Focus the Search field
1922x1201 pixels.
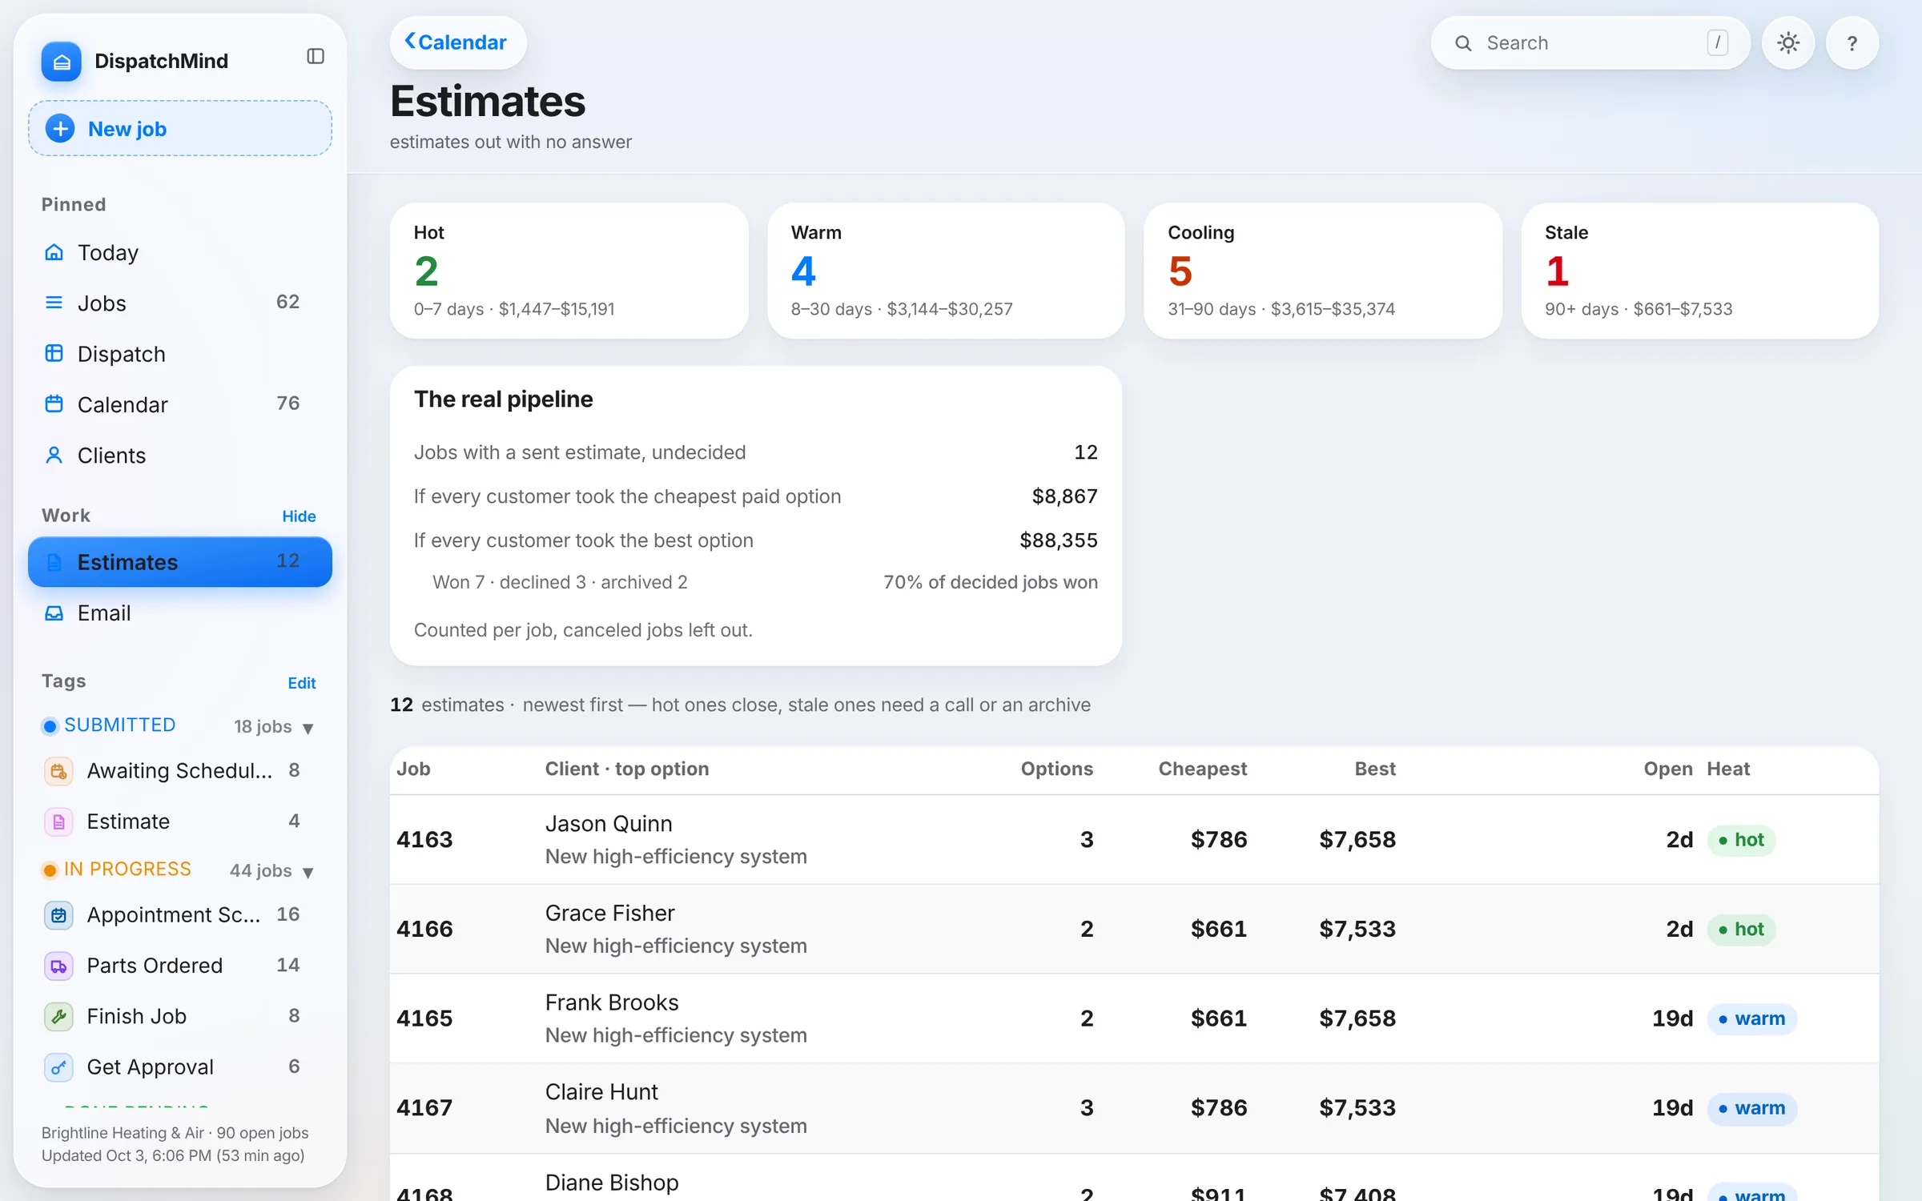1590,43
